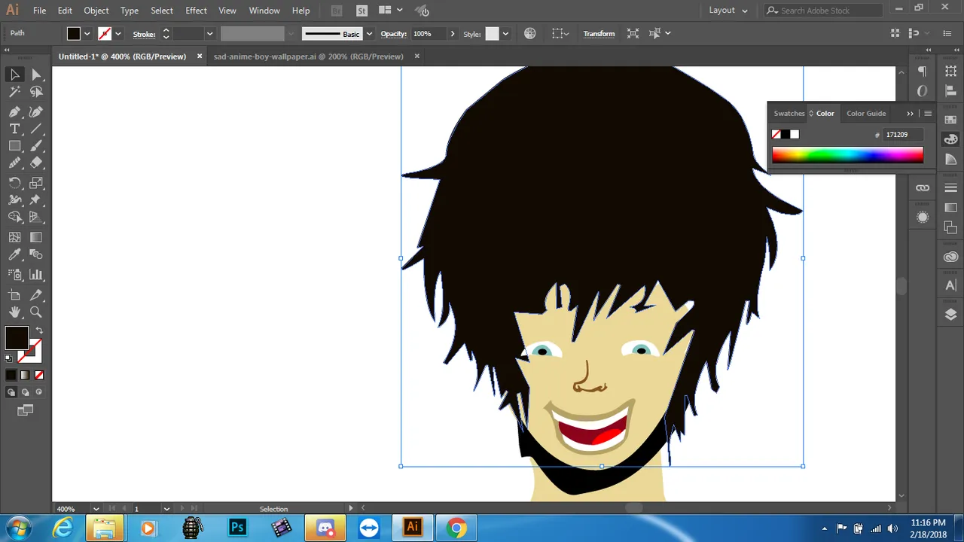Open the Layers panel icon
Image resolution: width=964 pixels, height=542 pixels.
[950, 315]
